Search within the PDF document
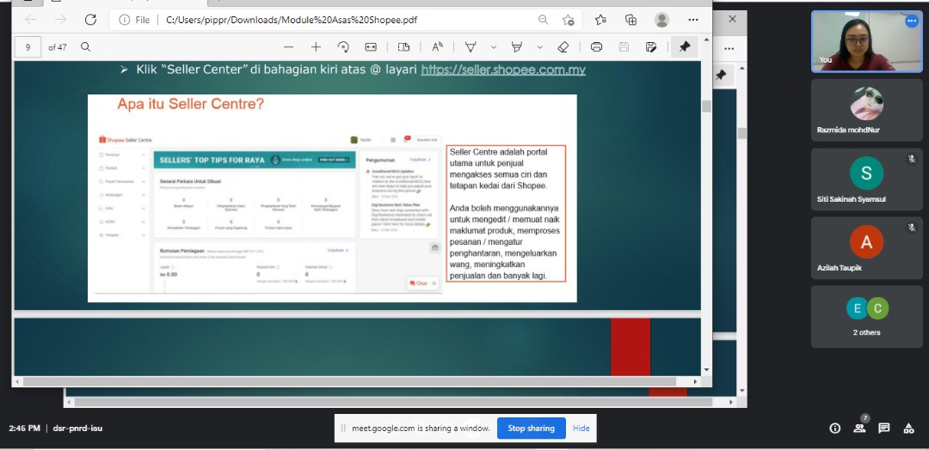The width and height of the screenshot is (929, 450). [86, 46]
